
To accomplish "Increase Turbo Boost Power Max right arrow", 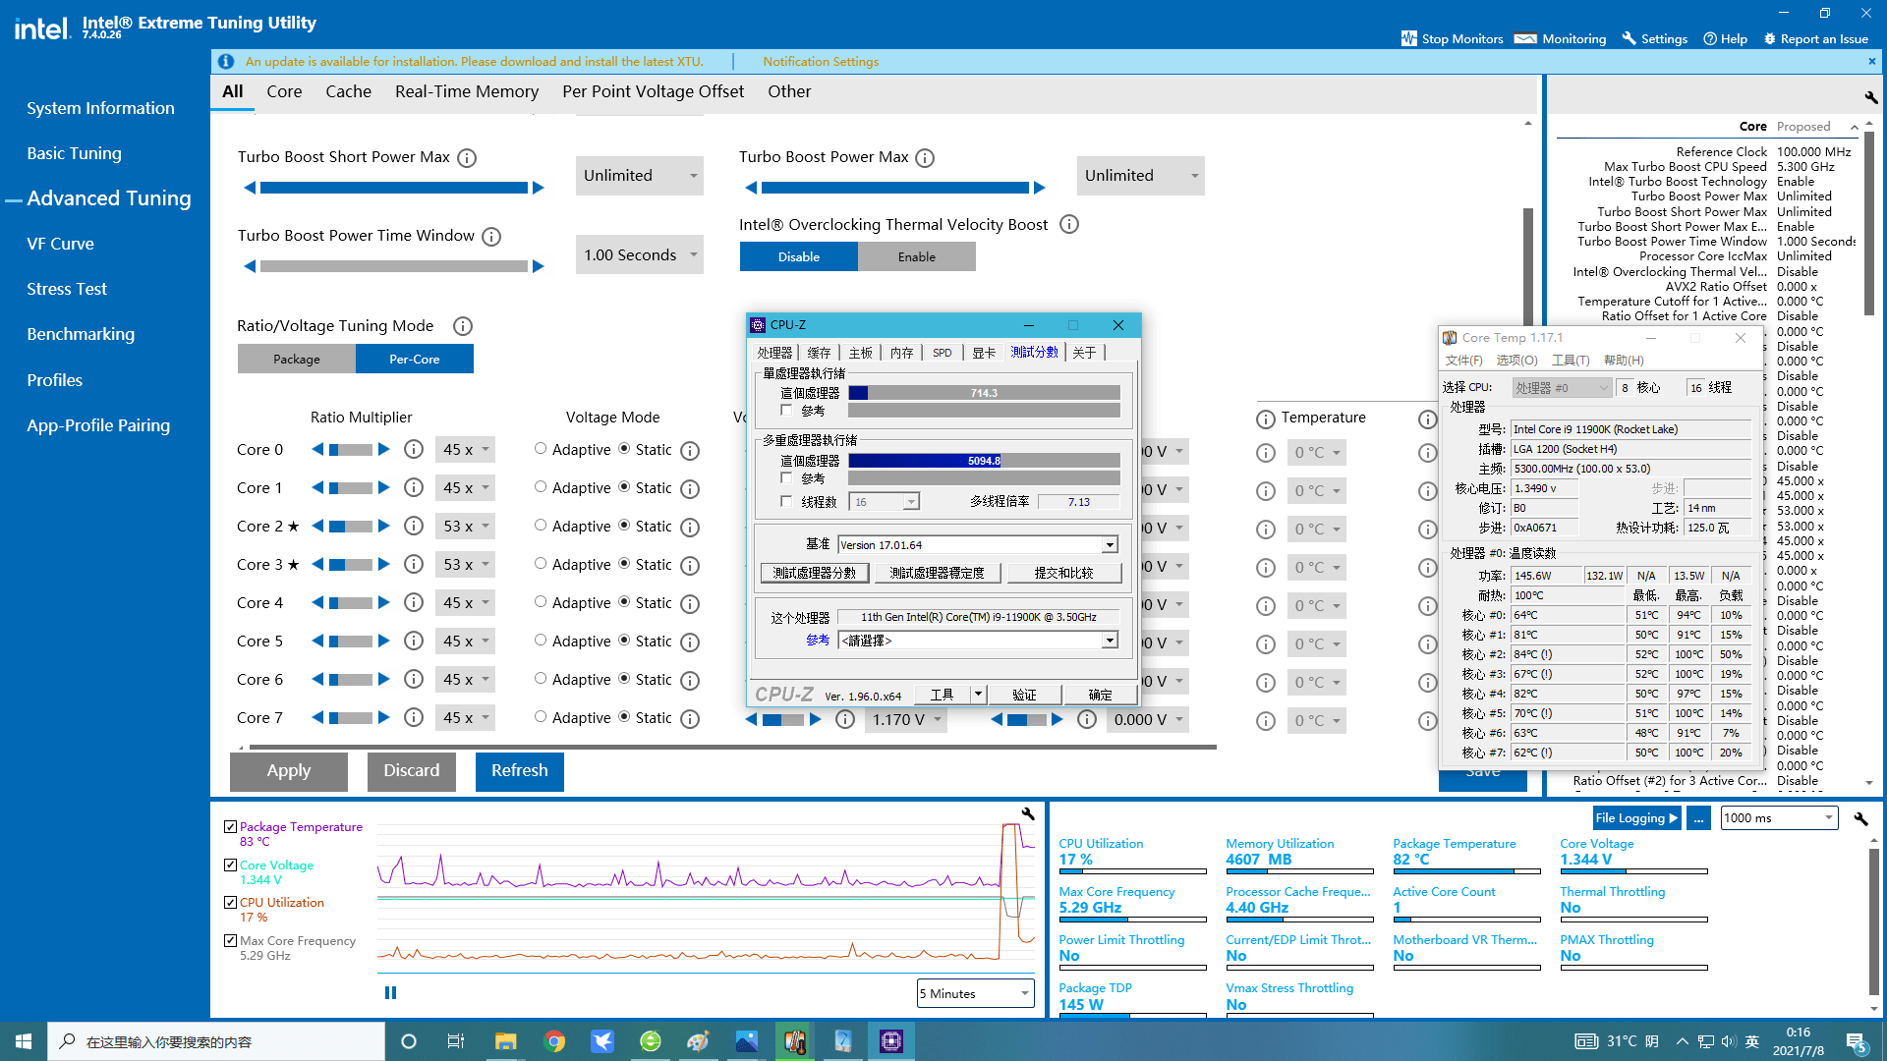I will click(x=1040, y=188).
